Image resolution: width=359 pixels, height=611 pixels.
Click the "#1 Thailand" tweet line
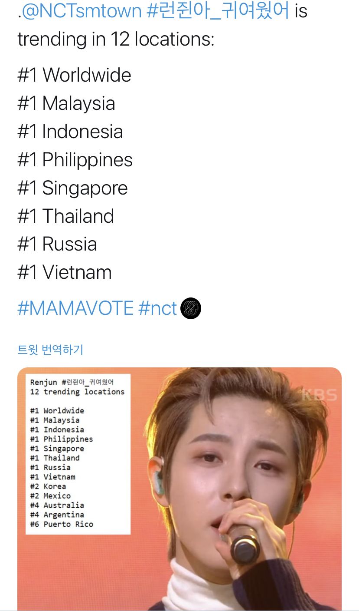tap(65, 216)
